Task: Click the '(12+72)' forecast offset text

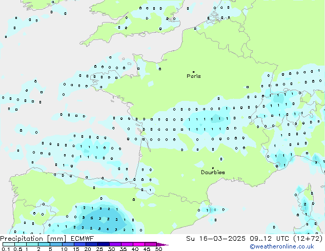Action: pyautogui.click(x=308, y=239)
